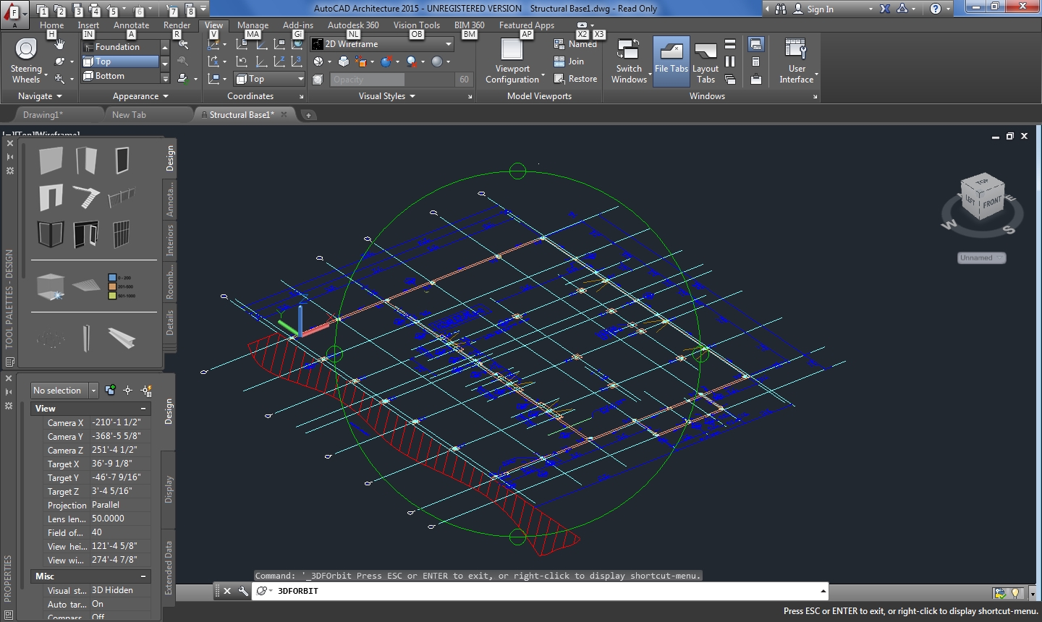Click the Named viewports button
This screenshot has height=622, width=1042.
(x=575, y=44)
